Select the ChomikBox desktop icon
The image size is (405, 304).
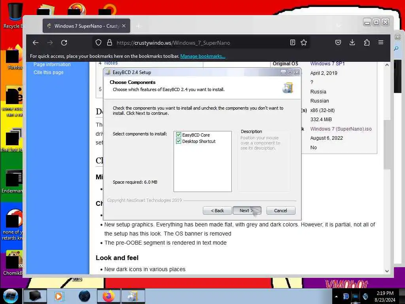[13, 263]
